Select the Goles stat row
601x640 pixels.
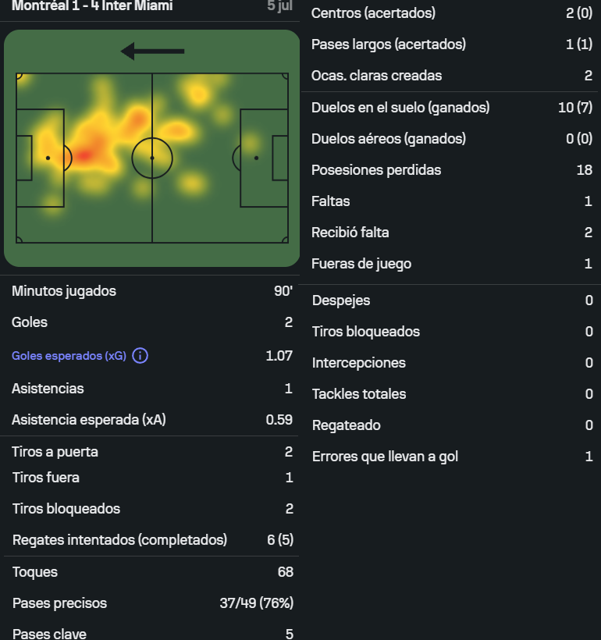tap(152, 322)
